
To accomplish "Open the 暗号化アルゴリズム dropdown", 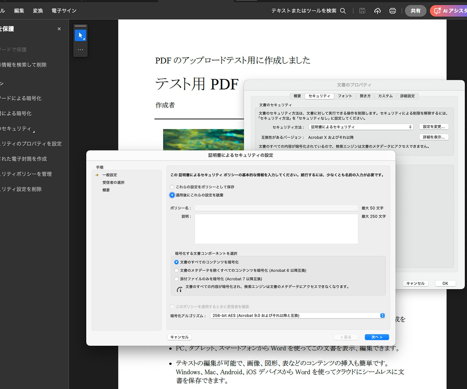I will [298, 316].
